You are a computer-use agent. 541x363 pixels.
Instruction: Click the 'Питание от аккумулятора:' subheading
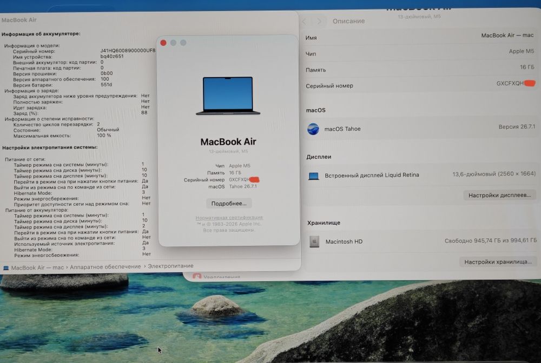pos(37,210)
